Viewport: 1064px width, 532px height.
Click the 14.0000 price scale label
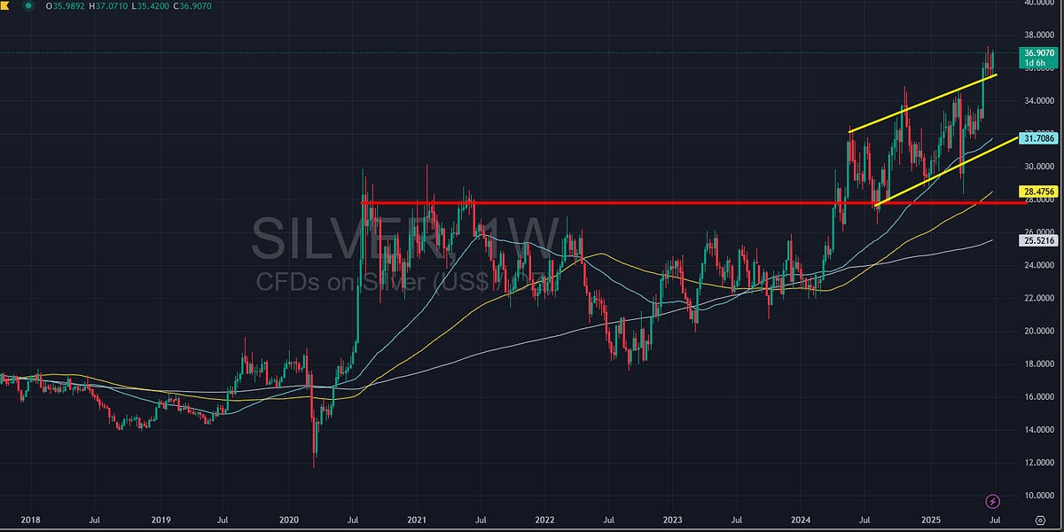click(x=1038, y=429)
